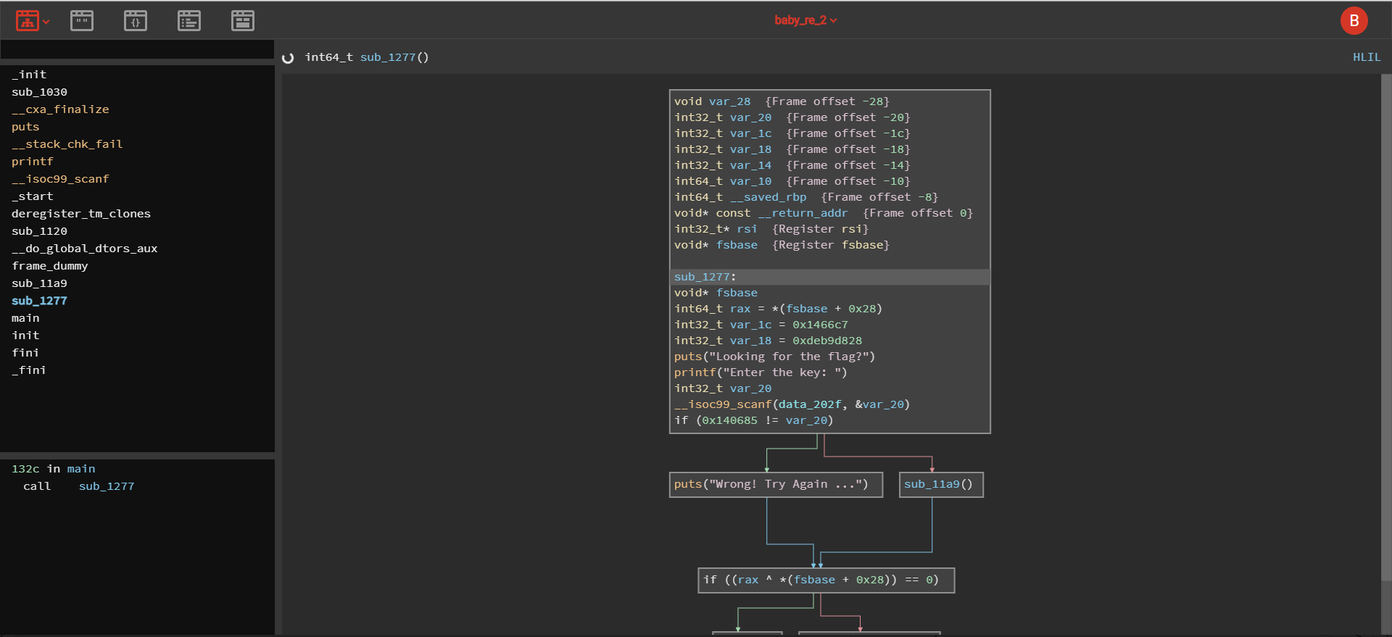The image size is (1392, 637).
Task: Click the sub_1277: label line in graph
Action: (x=829, y=277)
